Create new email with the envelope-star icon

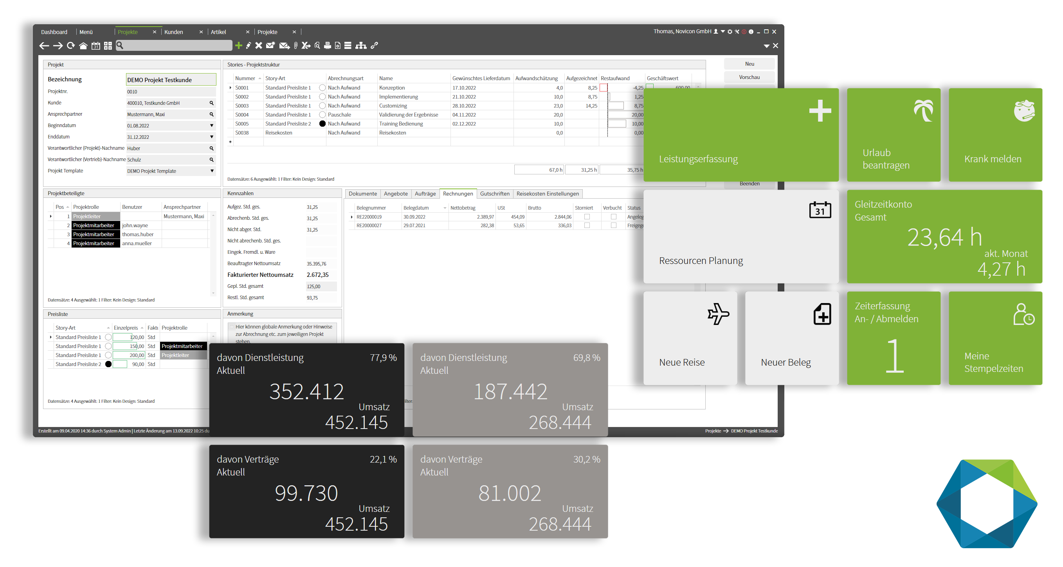270,45
